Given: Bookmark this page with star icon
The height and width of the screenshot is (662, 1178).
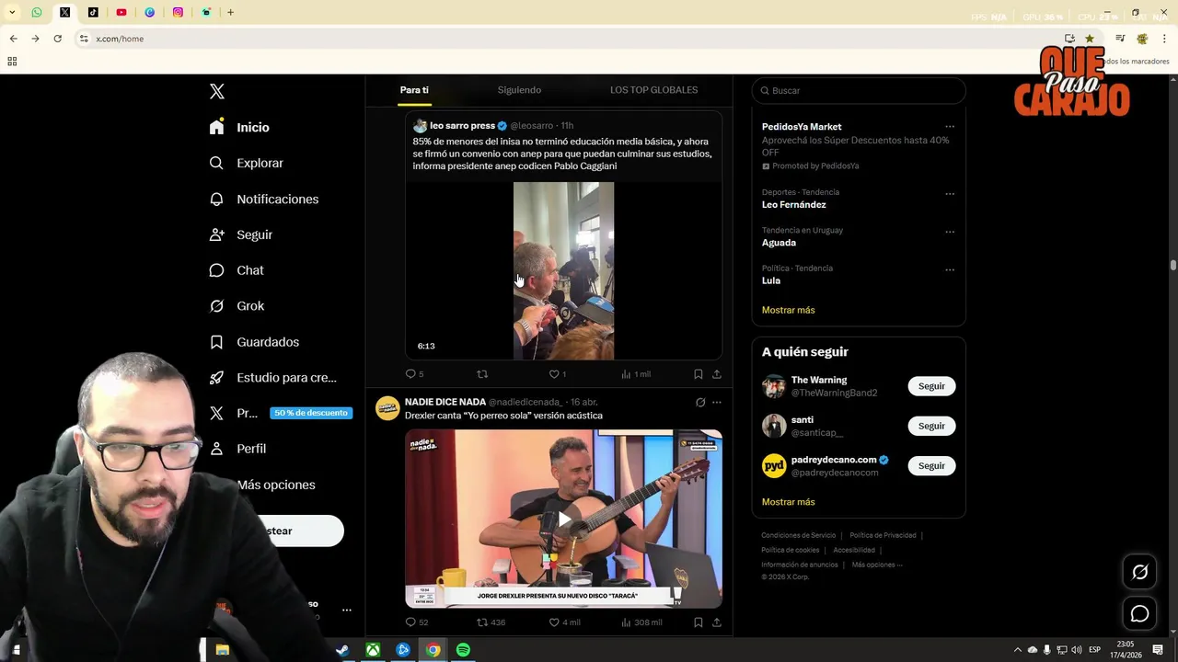Looking at the screenshot, I should point(1090,39).
